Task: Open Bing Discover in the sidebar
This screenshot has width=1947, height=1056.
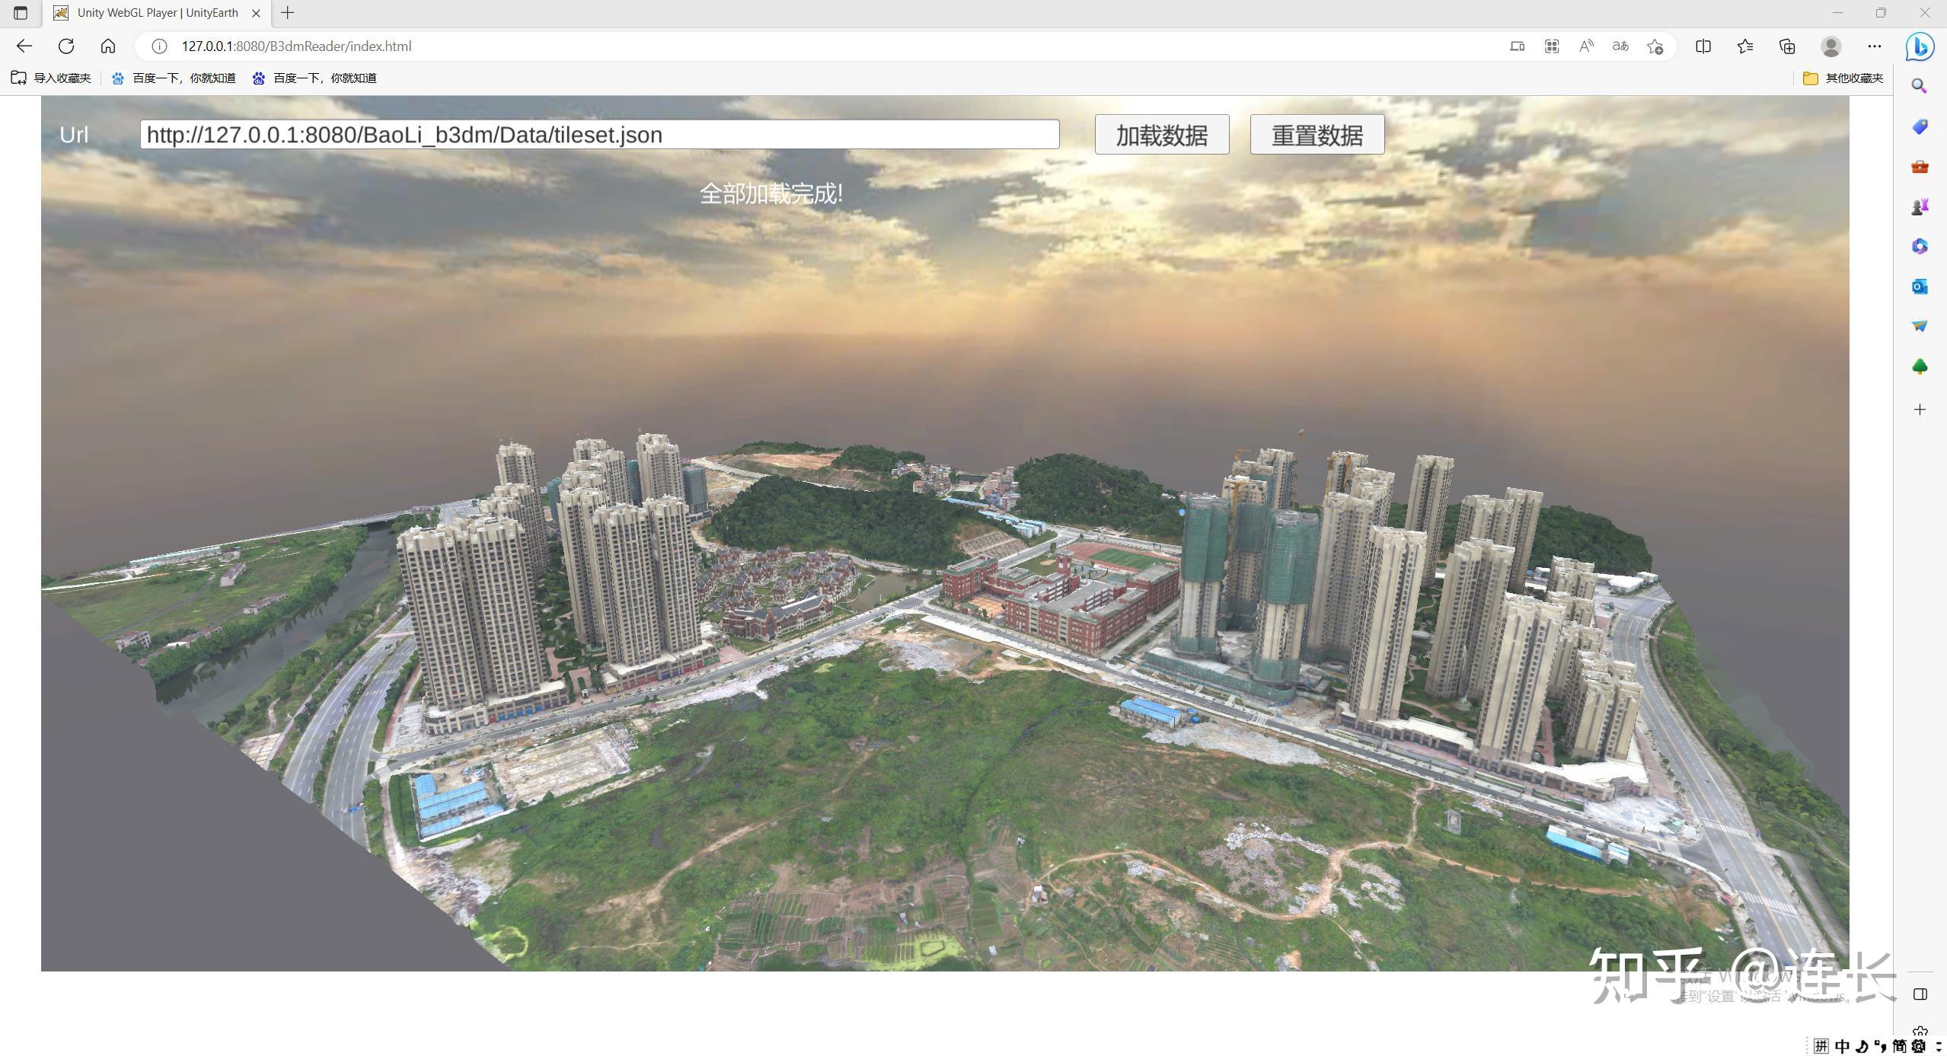Action: 1920,46
